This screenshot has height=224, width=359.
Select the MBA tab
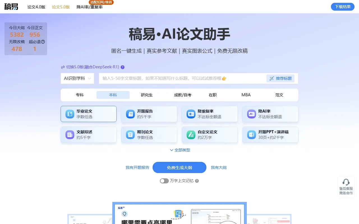point(245,95)
